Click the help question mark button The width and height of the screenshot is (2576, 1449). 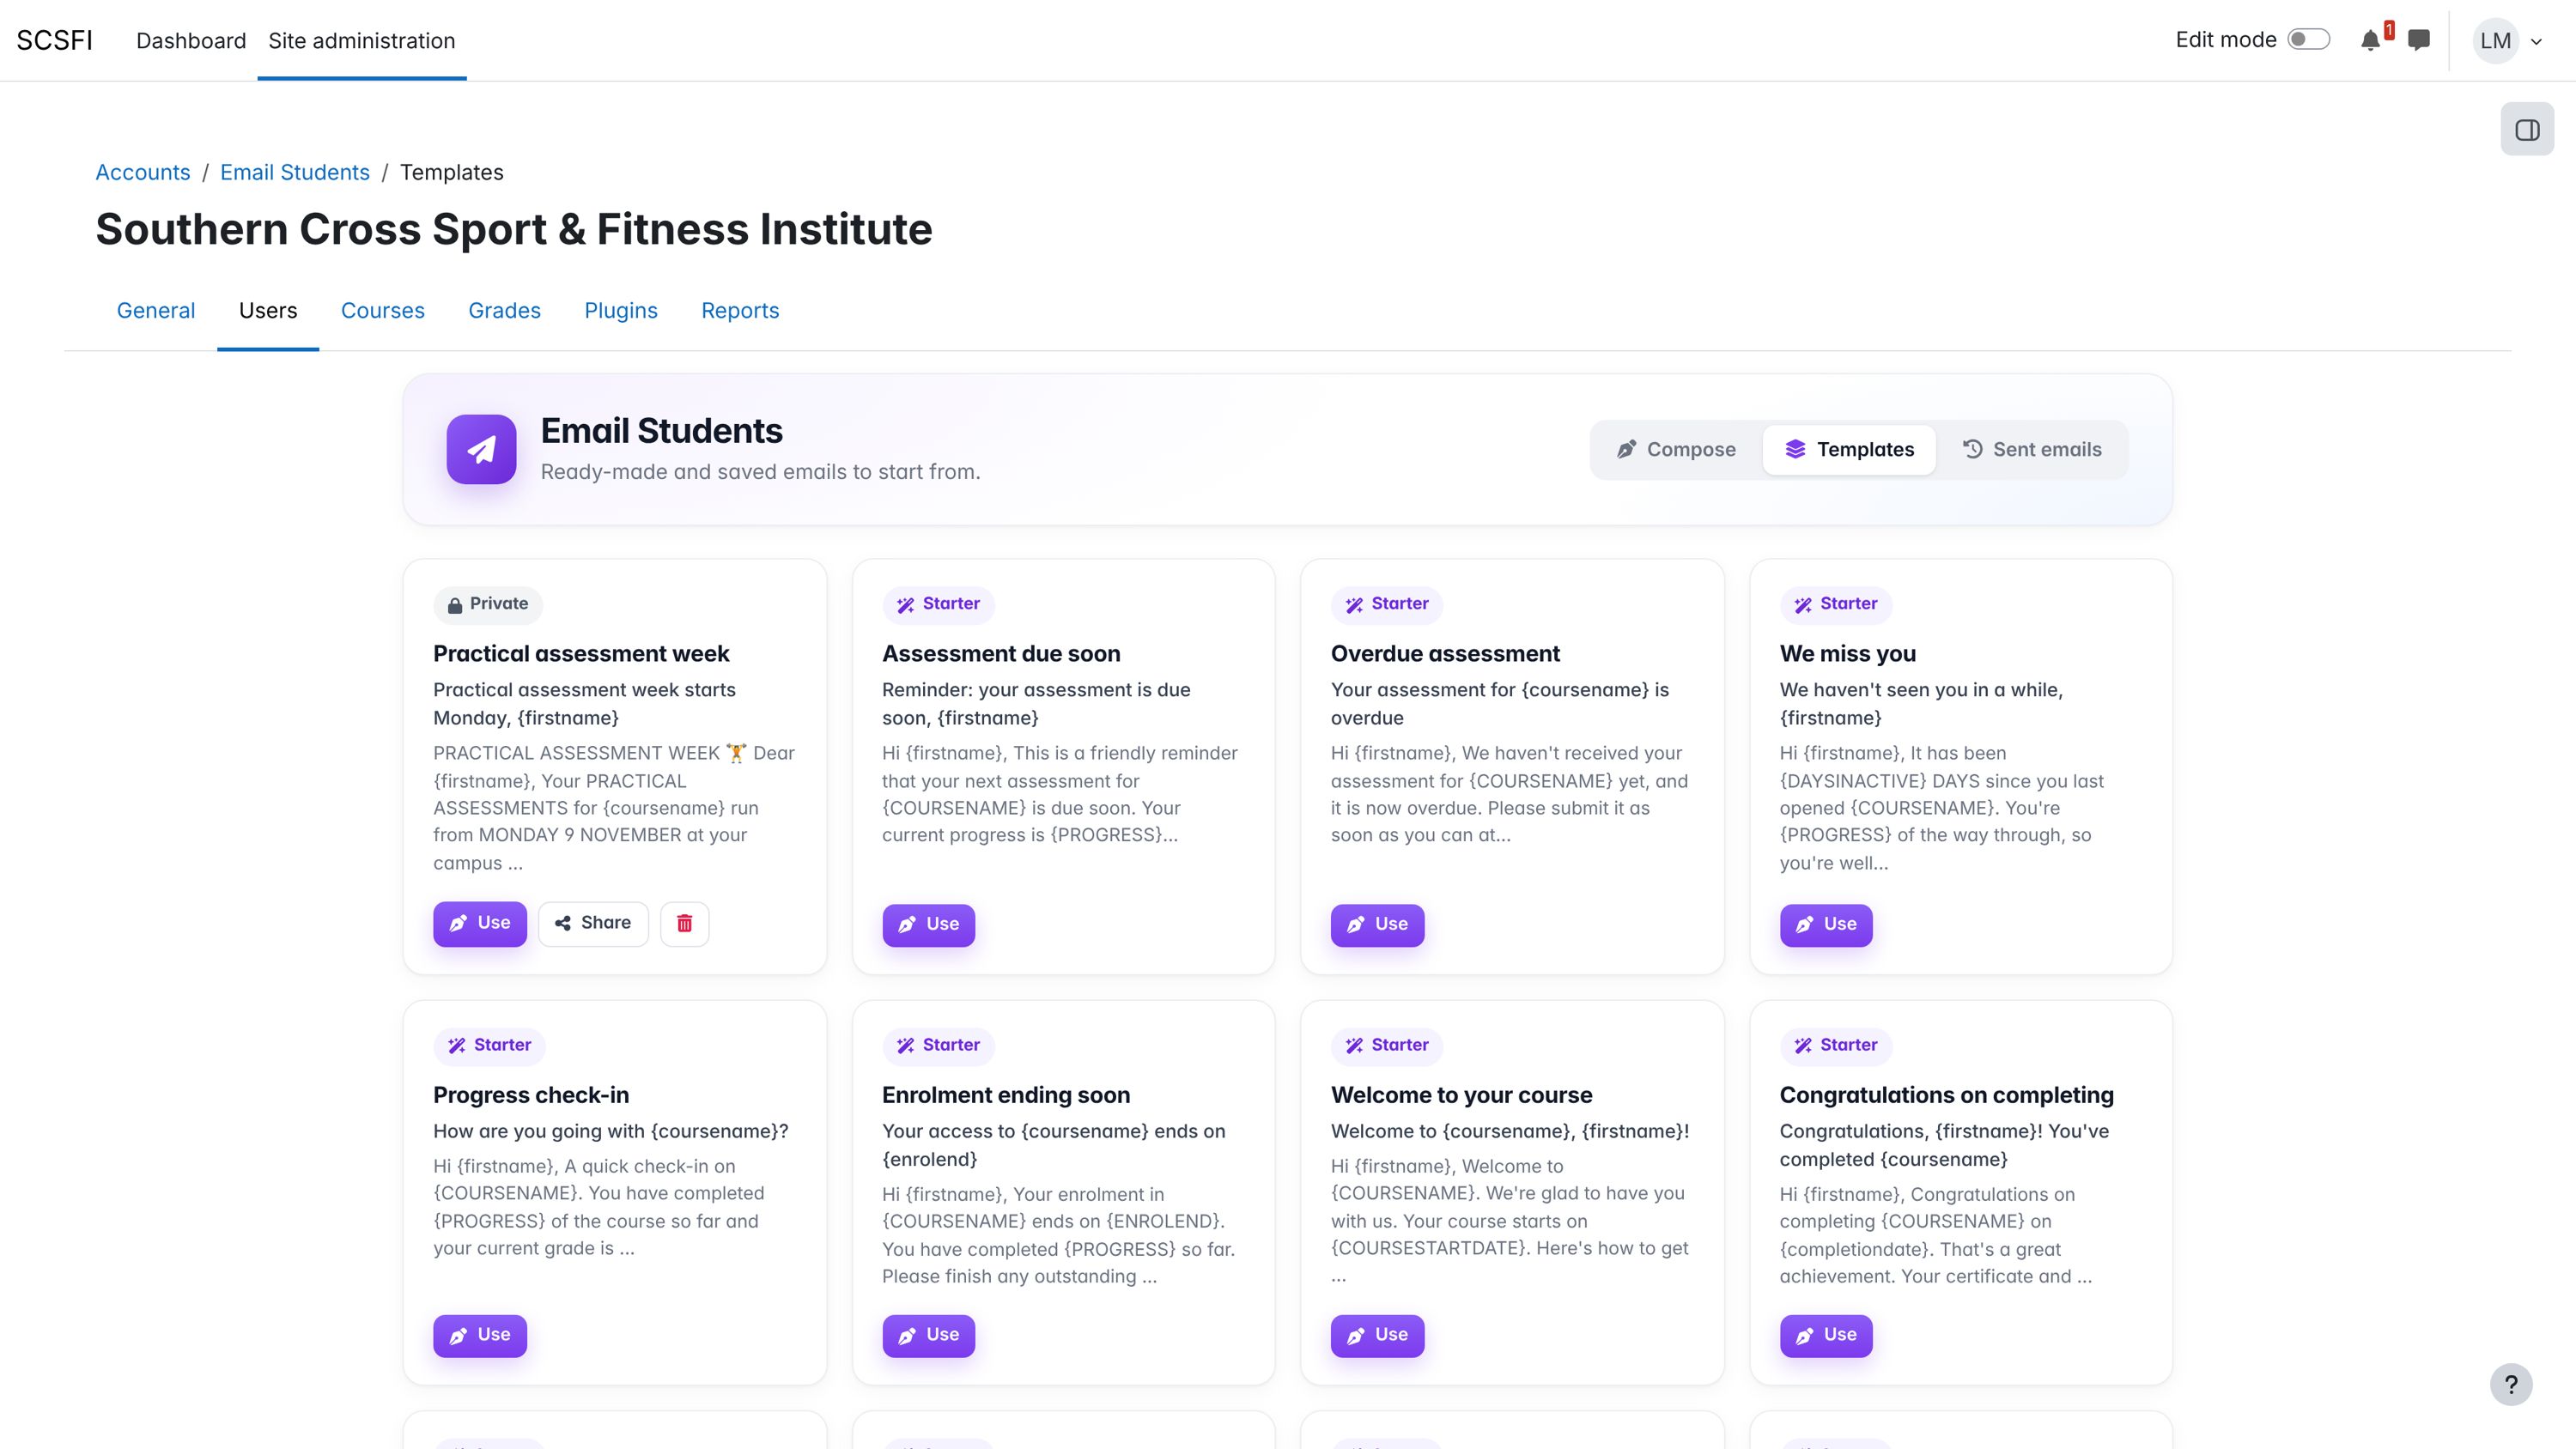[2511, 1385]
